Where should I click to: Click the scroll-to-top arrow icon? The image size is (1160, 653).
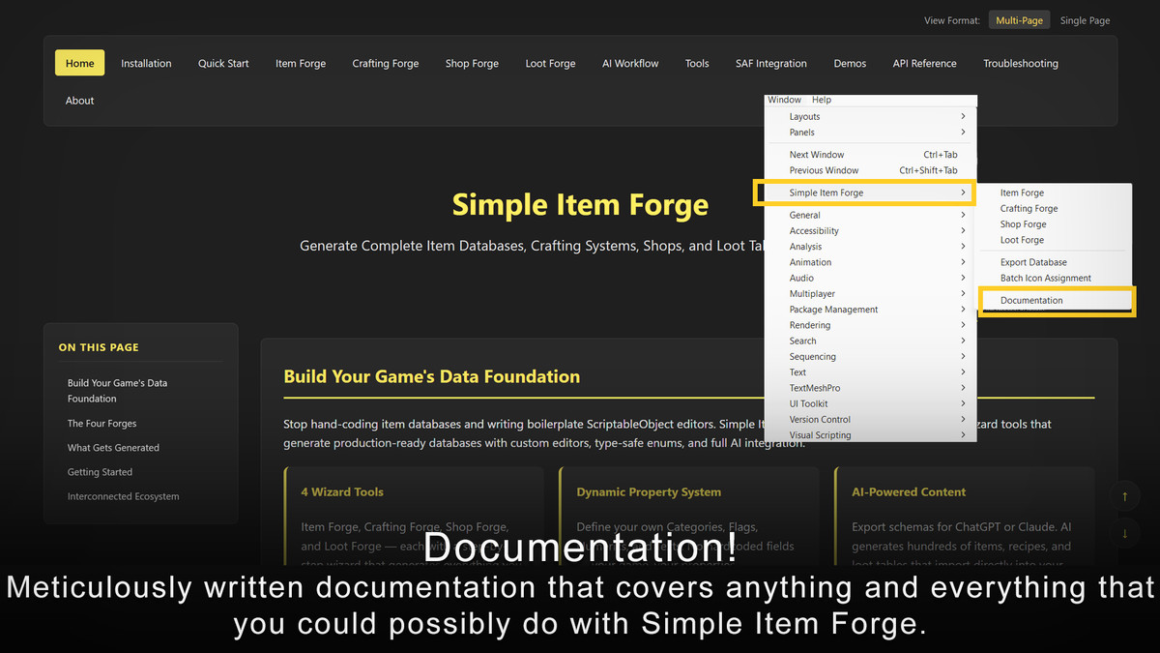click(x=1124, y=494)
